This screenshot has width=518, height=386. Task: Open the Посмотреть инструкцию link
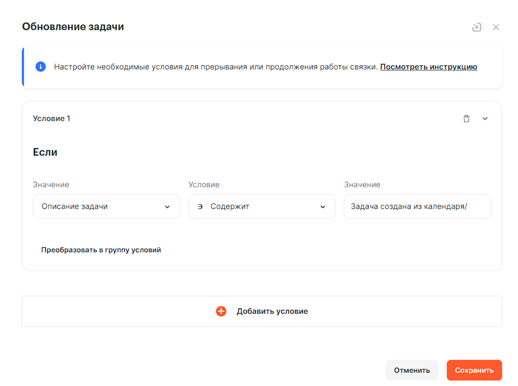click(x=429, y=67)
